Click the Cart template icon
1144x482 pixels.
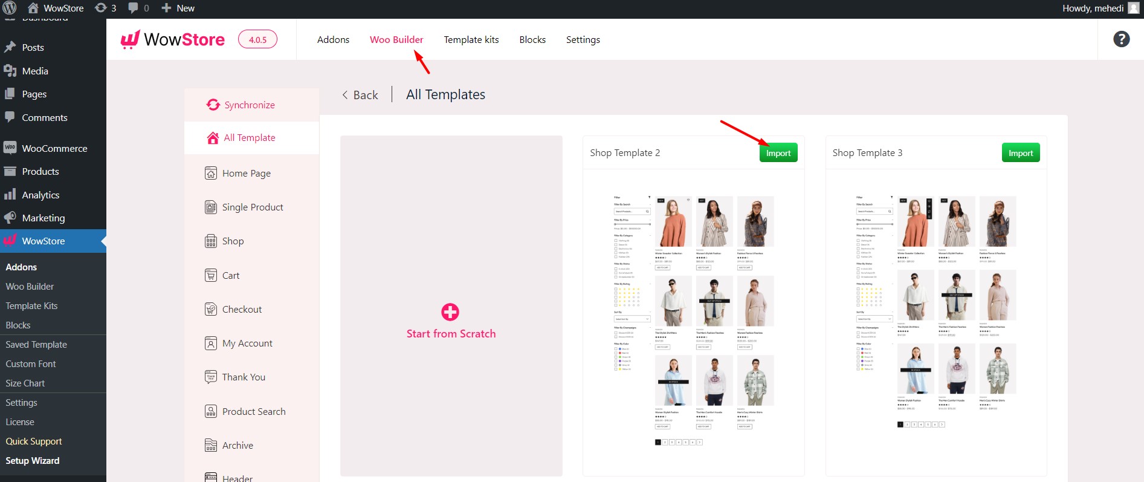pos(210,275)
